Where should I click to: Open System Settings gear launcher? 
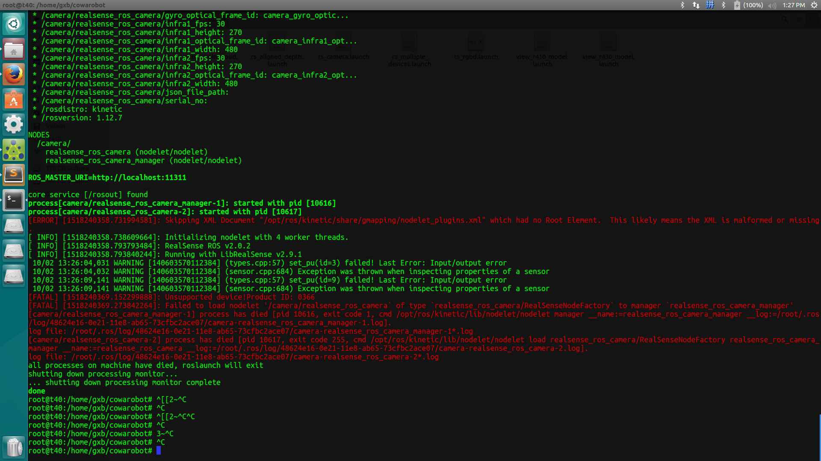click(x=14, y=125)
